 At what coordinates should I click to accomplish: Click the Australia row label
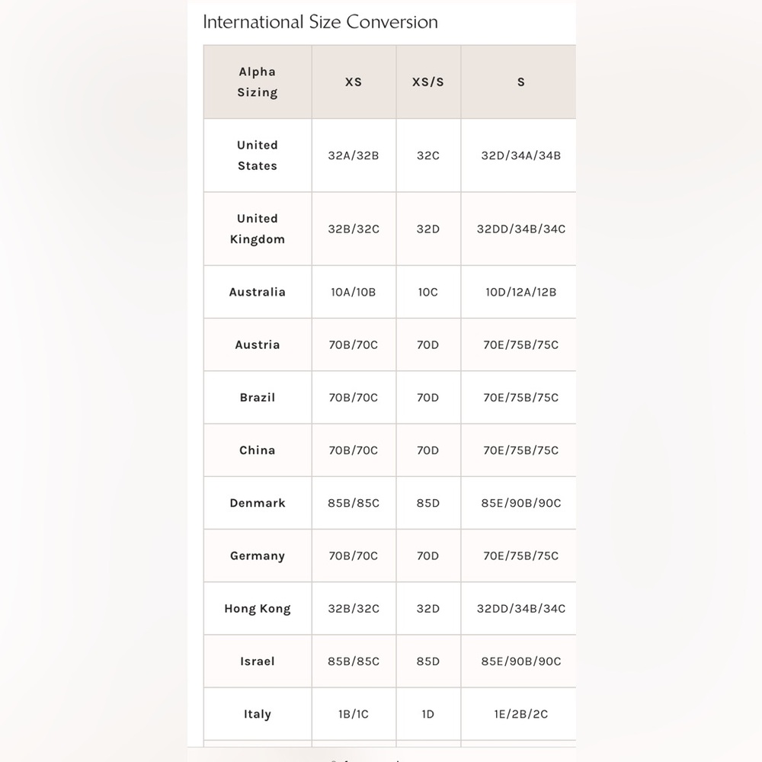(x=258, y=292)
